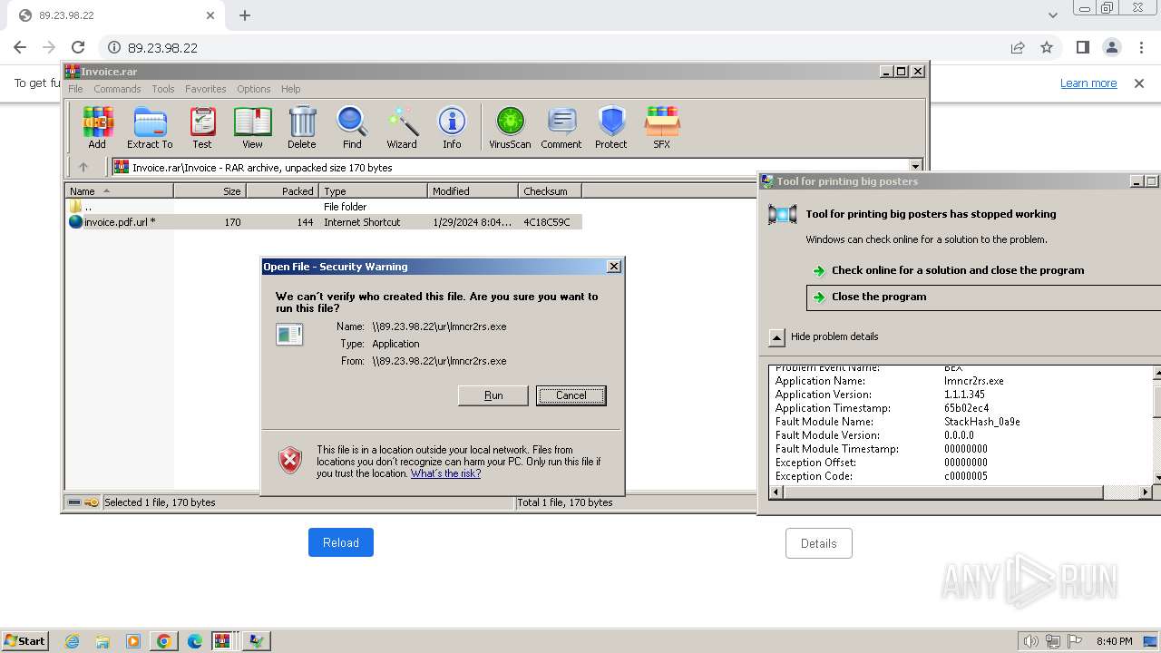Image resolution: width=1161 pixels, height=653 pixels.
Task: Open the media player taskbar icon
Action: click(133, 641)
